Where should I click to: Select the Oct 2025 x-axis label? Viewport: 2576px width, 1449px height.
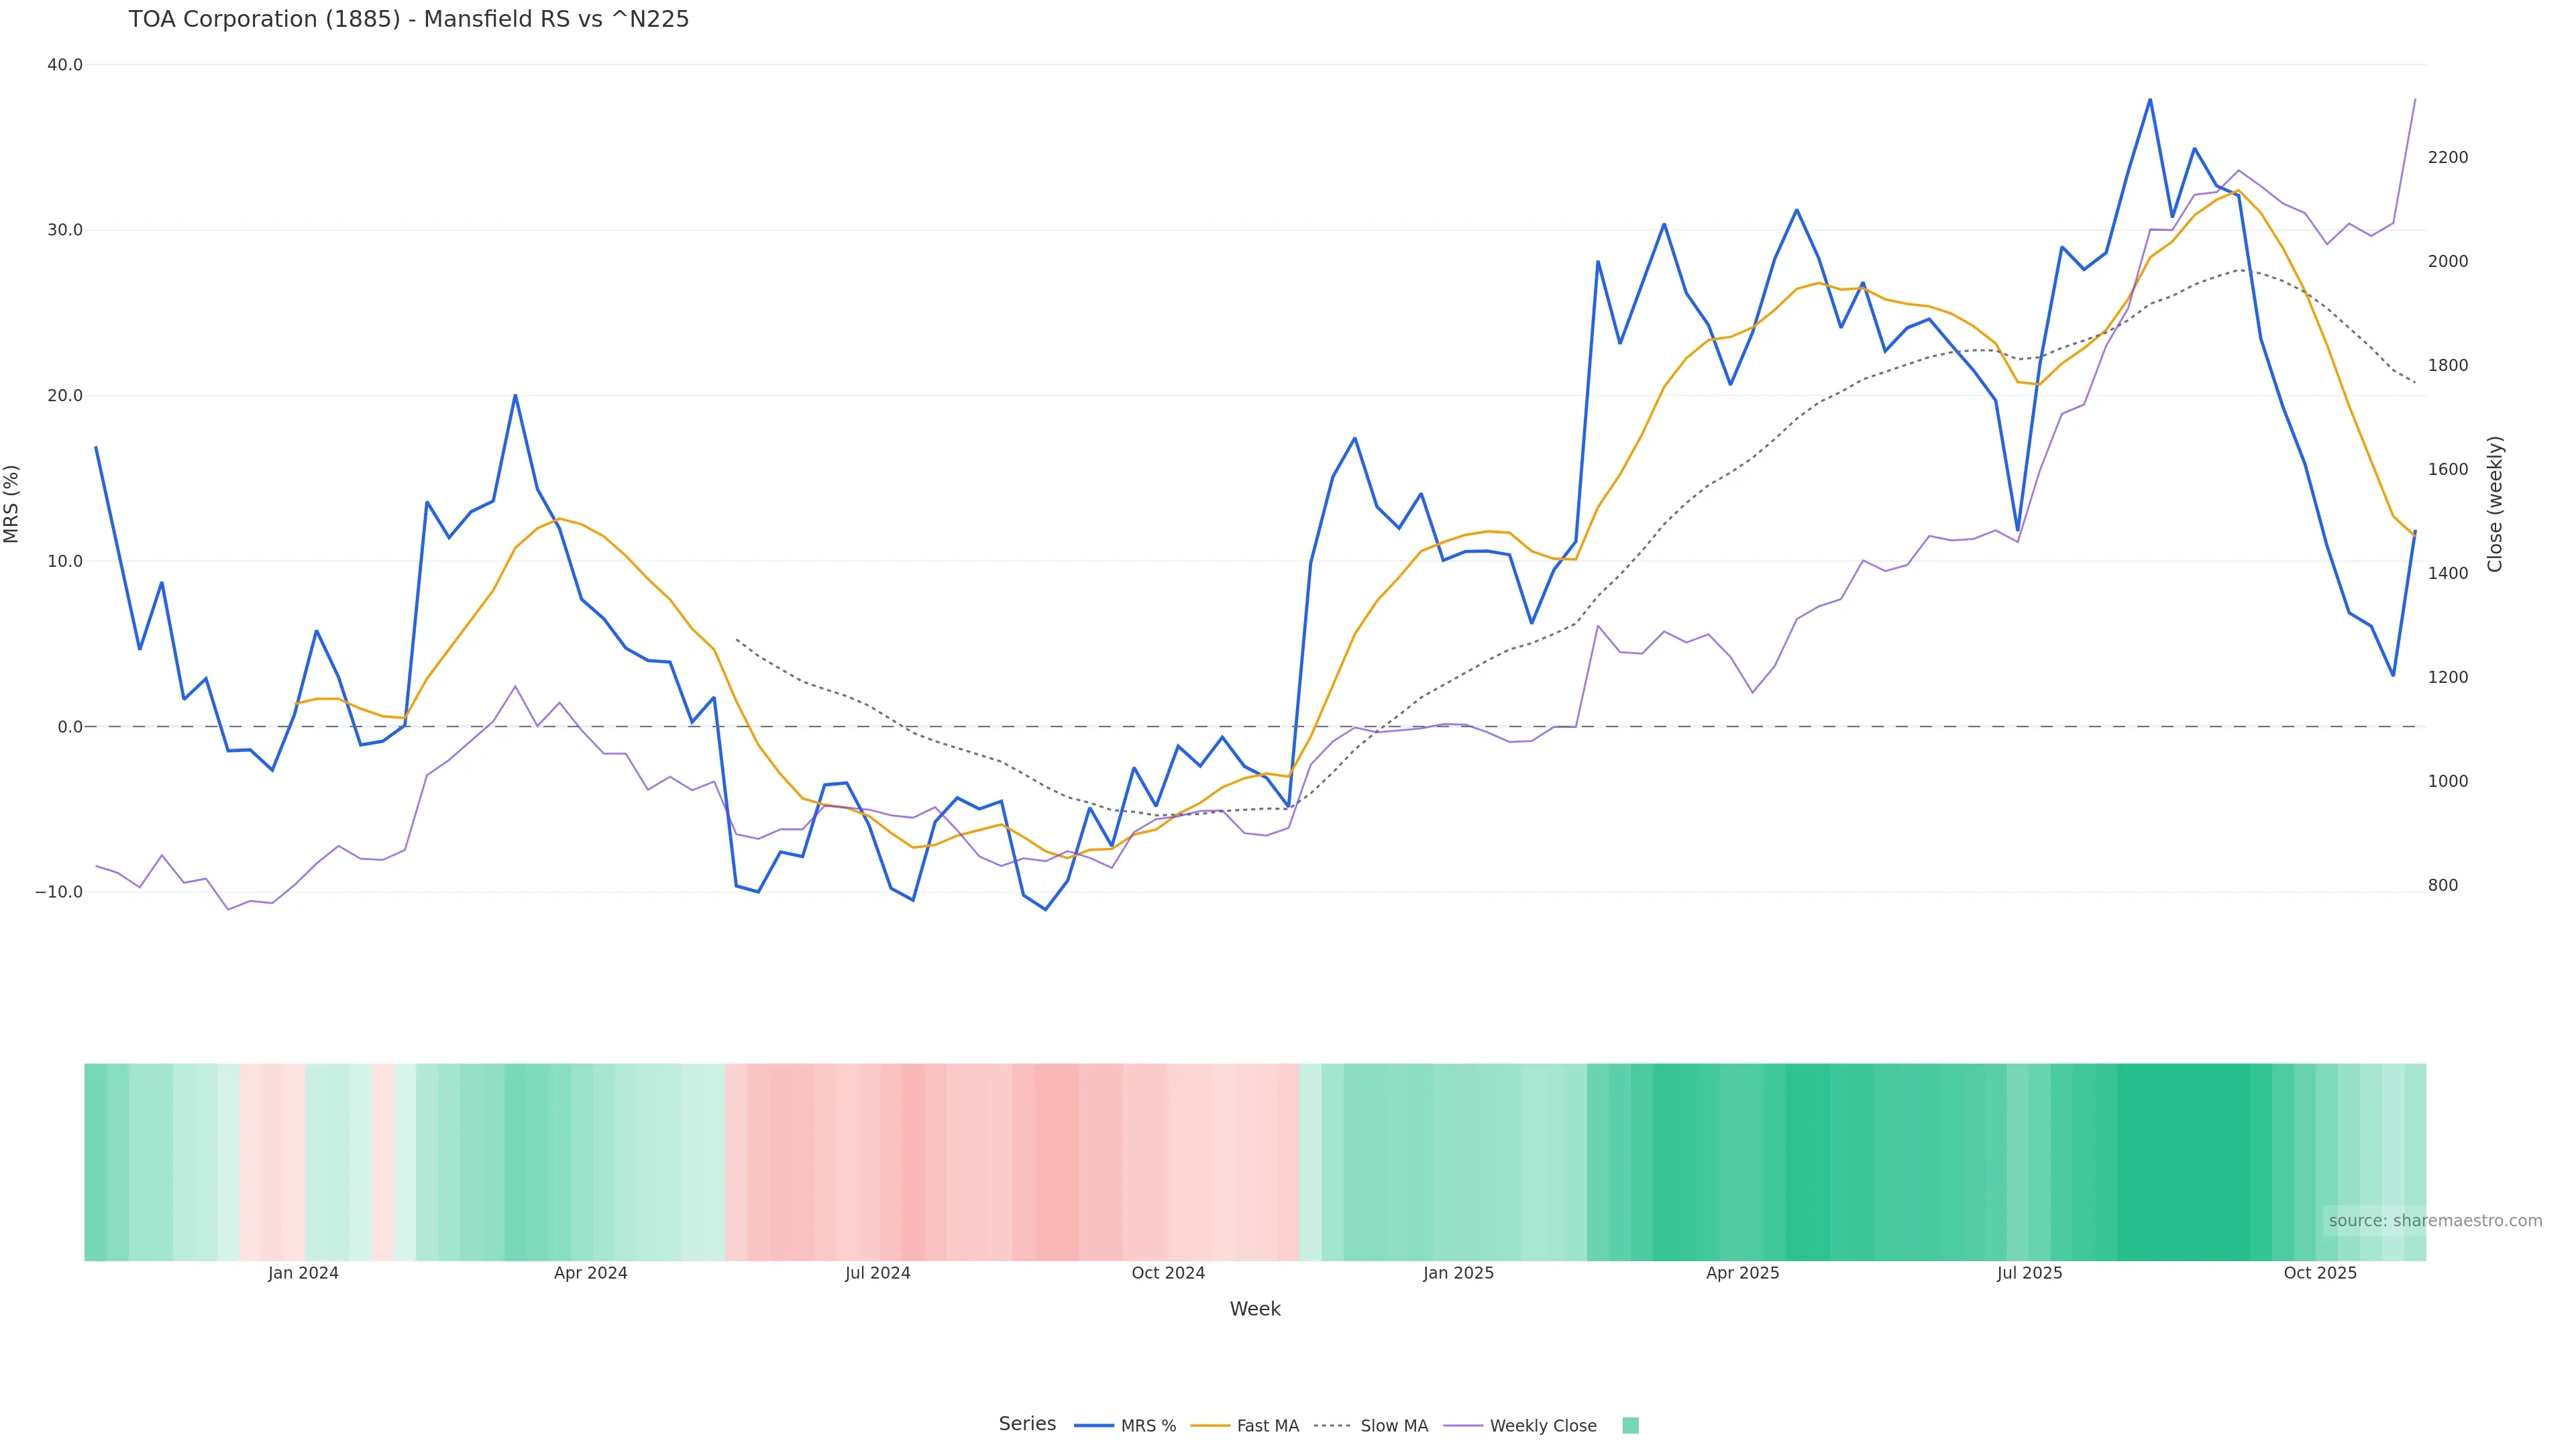[x=2320, y=1273]
